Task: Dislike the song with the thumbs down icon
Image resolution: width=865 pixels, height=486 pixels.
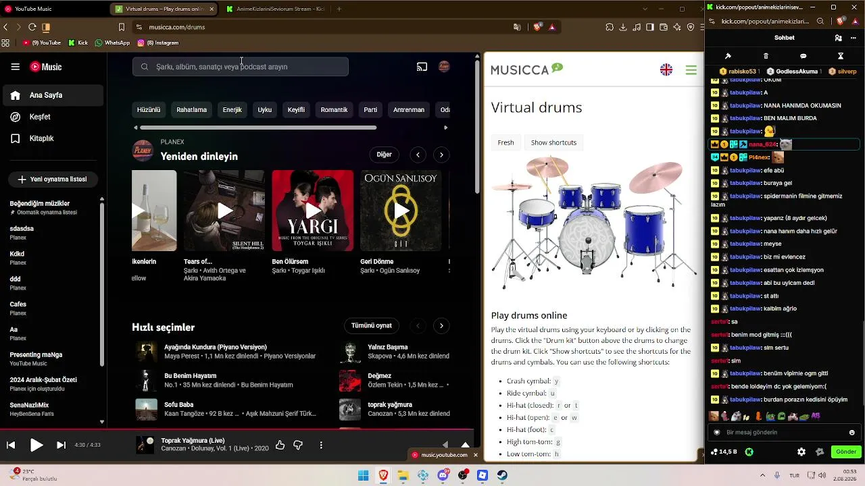Action: coord(298,446)
